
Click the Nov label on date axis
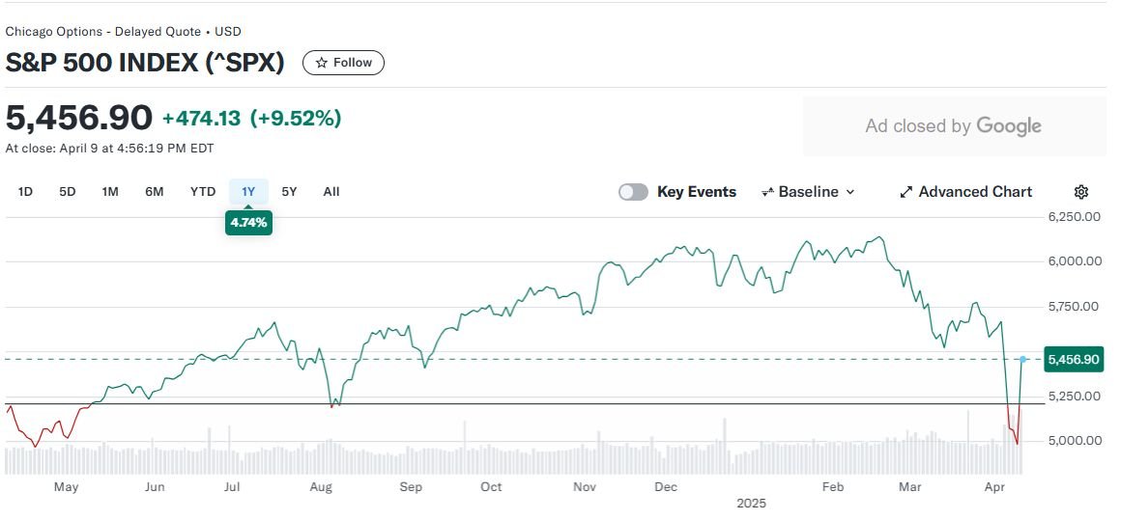click(585, 487)
